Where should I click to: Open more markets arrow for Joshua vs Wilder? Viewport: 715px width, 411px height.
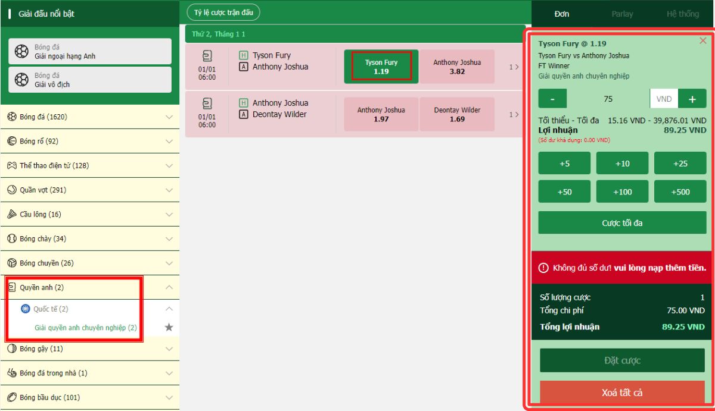coord(513,115)
